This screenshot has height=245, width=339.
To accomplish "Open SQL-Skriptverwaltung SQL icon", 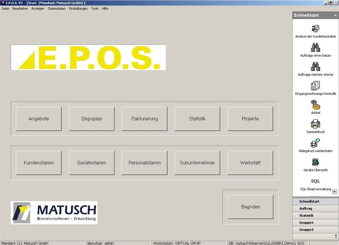I will pos(315,181).
